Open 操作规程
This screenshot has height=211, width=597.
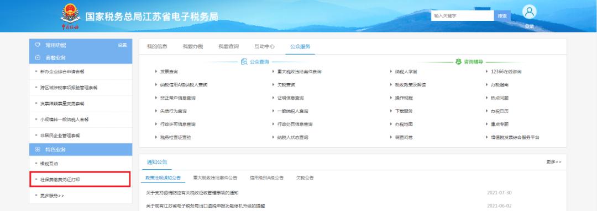[x=404, y=98]
